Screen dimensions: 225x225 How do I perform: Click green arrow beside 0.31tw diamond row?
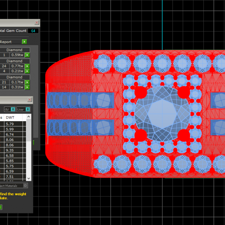tap(27, 87)
